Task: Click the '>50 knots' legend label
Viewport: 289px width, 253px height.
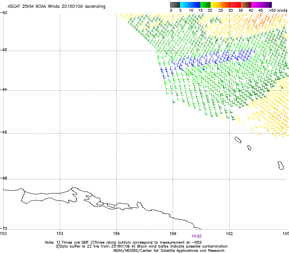Action: point(278,11)
